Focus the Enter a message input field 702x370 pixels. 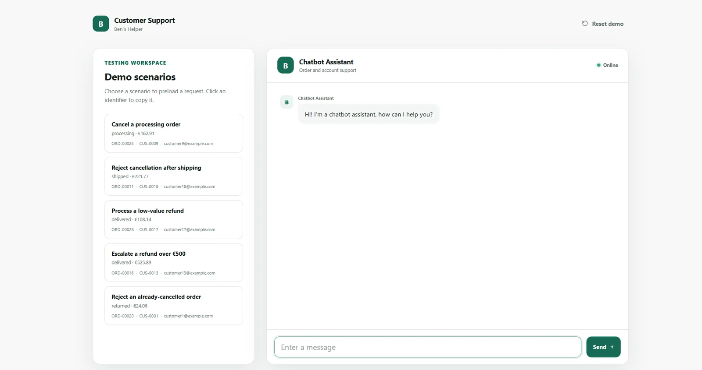pyautogui.click(x=428, y=347)
